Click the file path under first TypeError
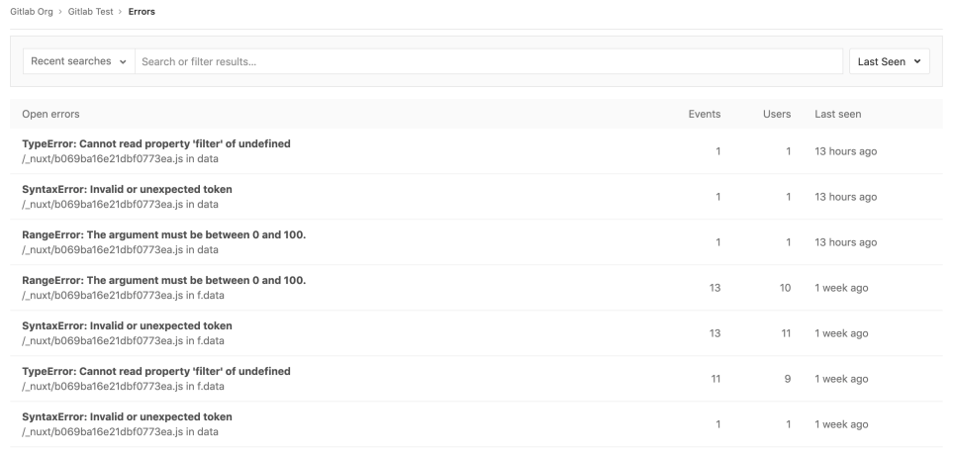The image size is (954, 454). click(120, 158)
